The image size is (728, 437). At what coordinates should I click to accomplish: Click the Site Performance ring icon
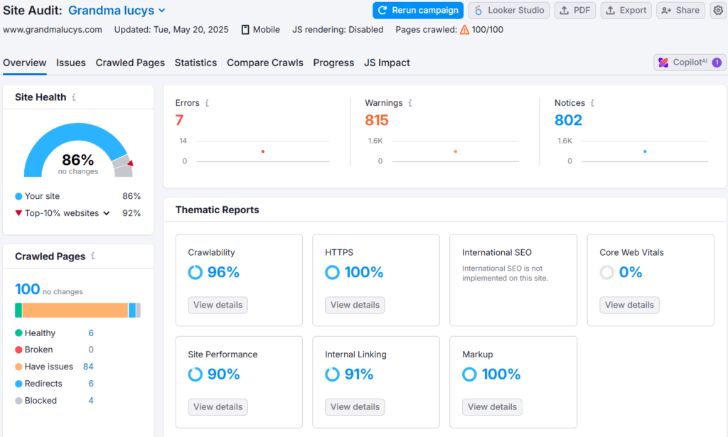(x=195, y=374)
